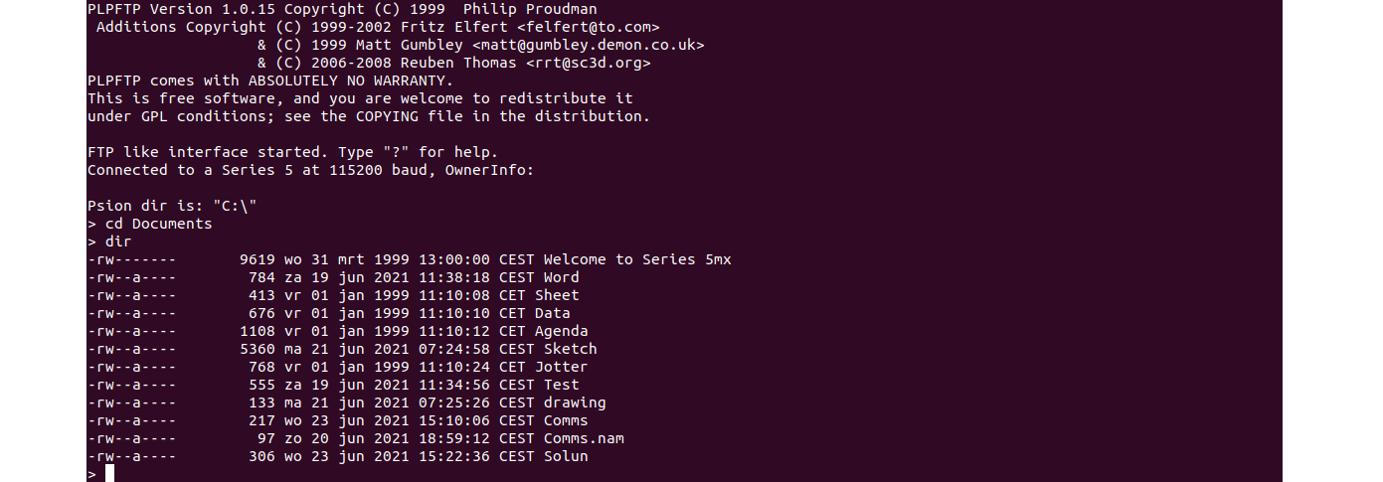The height and width of the screenshot is (482, 1383).
Task: Click the Word file entry name
Action: (x=561, y=277)
